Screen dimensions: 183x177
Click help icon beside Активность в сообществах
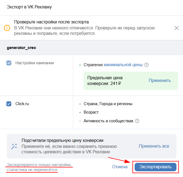tap(137, 121)
